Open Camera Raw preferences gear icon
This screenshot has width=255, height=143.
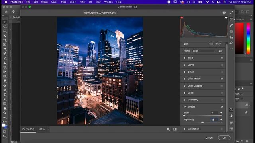[x=224, y=12]
